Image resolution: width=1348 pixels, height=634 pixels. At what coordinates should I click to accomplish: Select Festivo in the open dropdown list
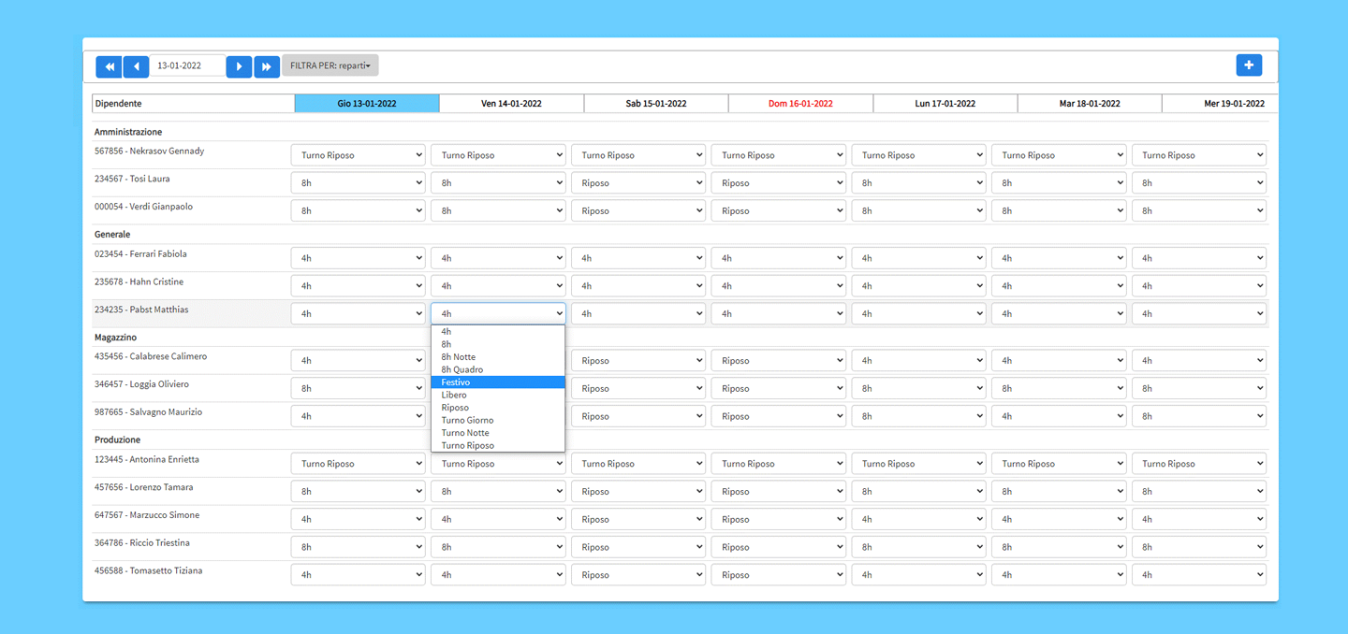pyautogui.click(x=497, y=382)
